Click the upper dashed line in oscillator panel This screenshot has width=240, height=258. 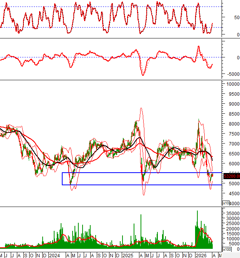coord(115,7)
